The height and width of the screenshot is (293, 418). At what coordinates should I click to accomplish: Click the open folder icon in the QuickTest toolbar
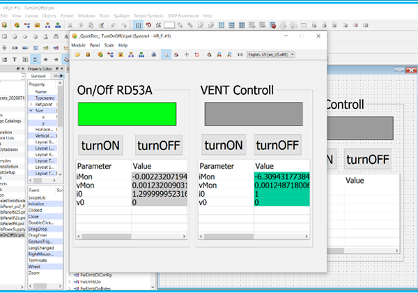(77, 54)
